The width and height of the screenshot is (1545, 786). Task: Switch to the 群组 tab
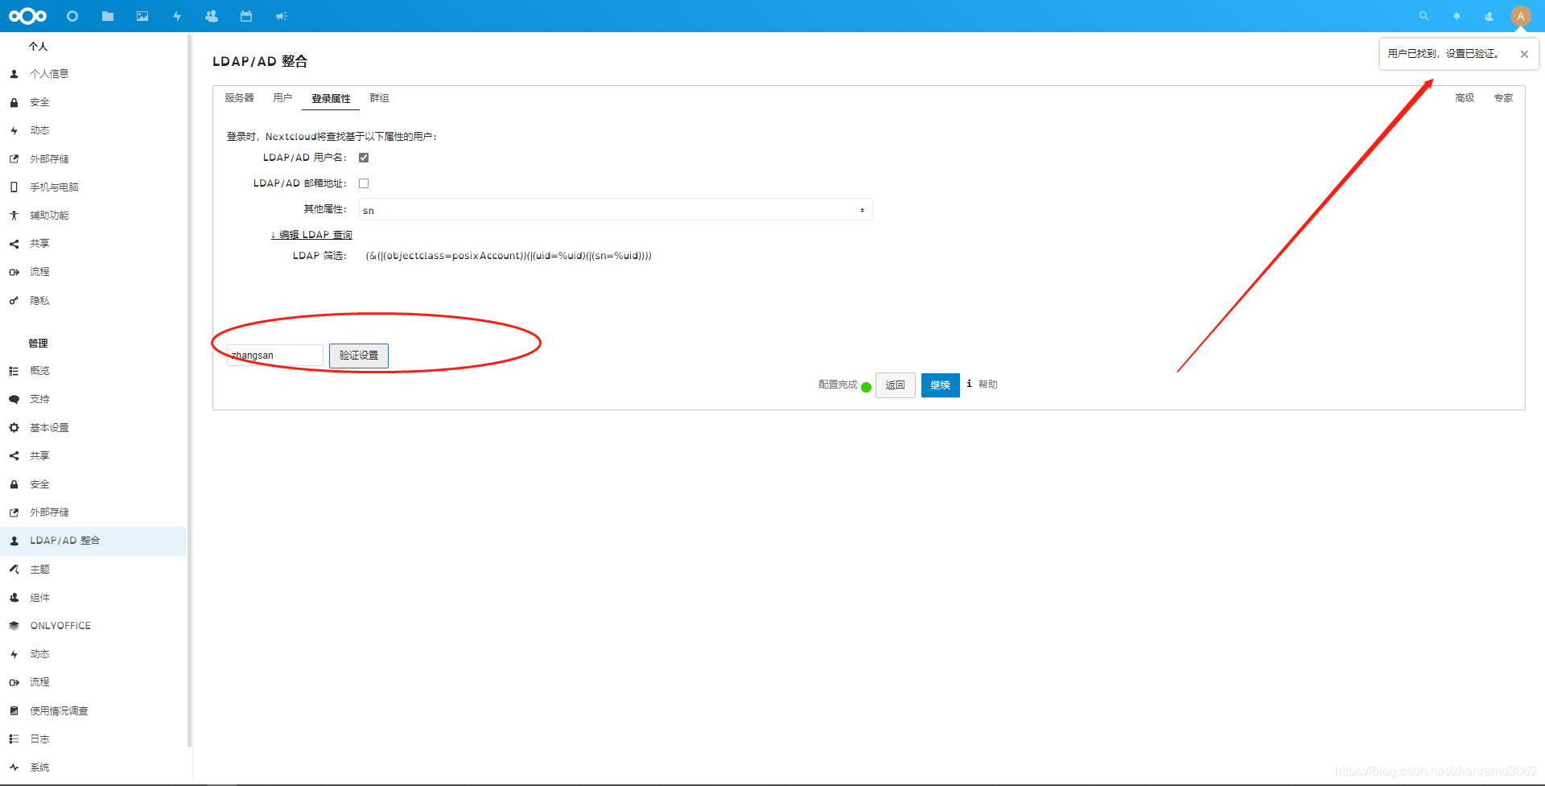coord(379,98)
